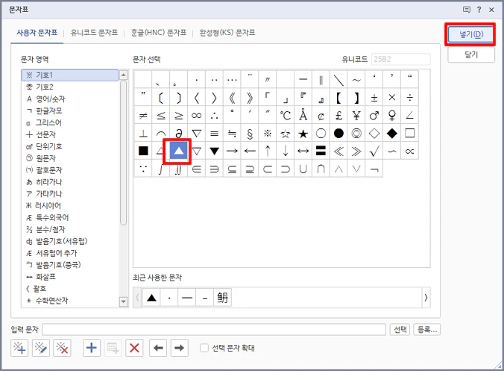The width and height of the screenshot is (504, 371).
Task: Show more recent characters with right chevron
Action: point(426,297)
